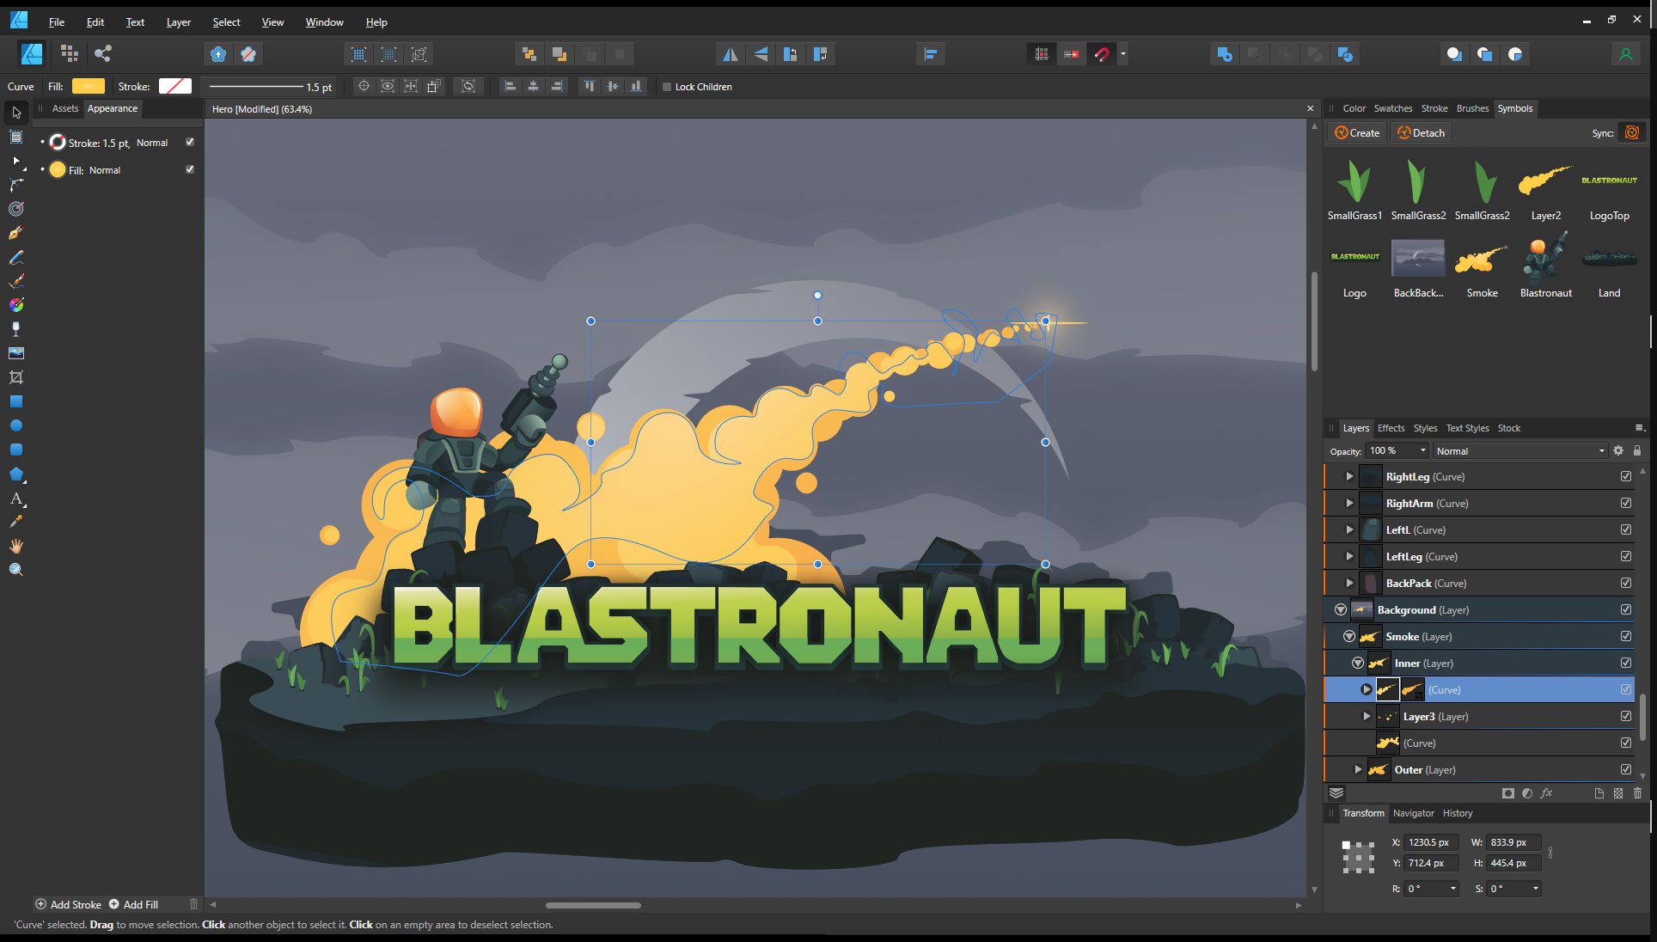This screenshot has width=1657, height=942.
Task: Select the Blastronaut symbol thumbnail
Action: pyautogui.click(x=1545, y=260)
